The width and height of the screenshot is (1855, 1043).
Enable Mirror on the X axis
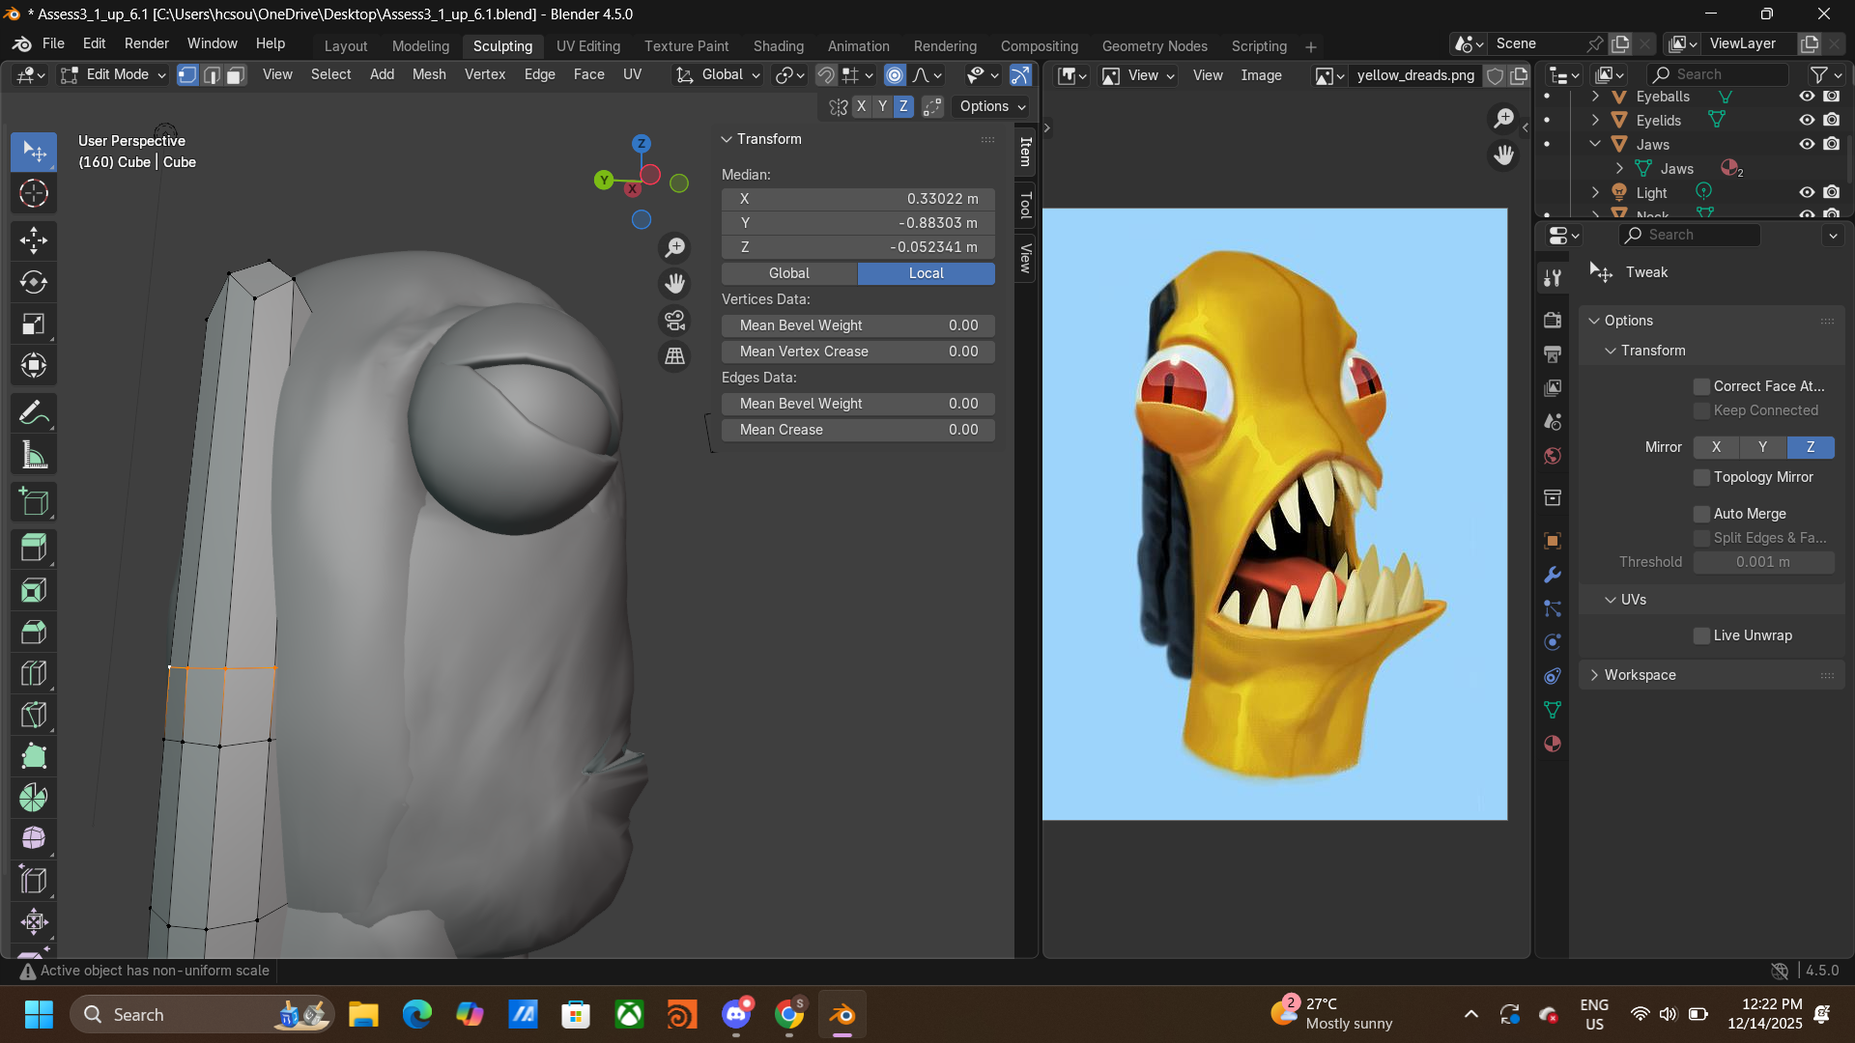pyautogui.click(x=1716, y=447)
